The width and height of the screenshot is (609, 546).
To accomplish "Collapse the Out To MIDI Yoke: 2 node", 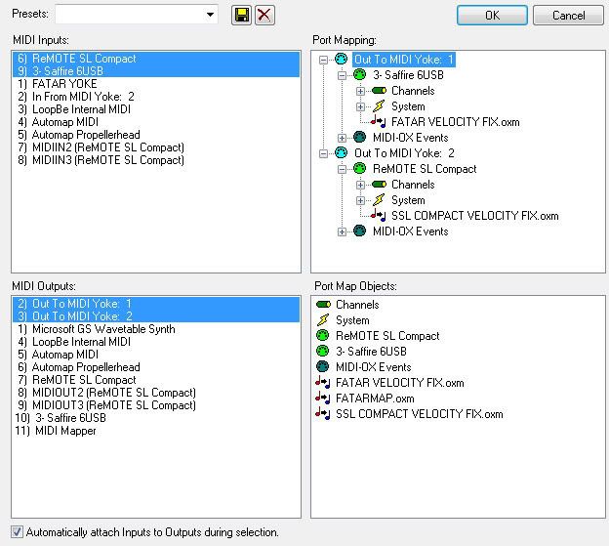I will click(x=323, y=153).
